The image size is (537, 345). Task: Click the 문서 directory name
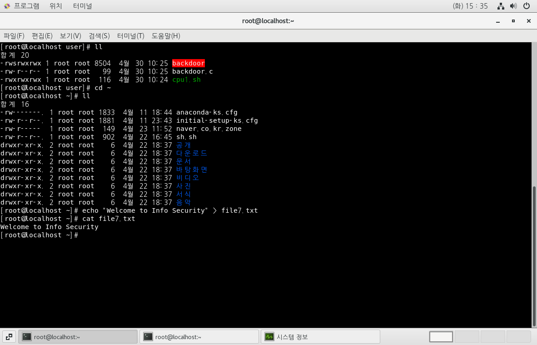pyautogui.click(x=184, y=162)
